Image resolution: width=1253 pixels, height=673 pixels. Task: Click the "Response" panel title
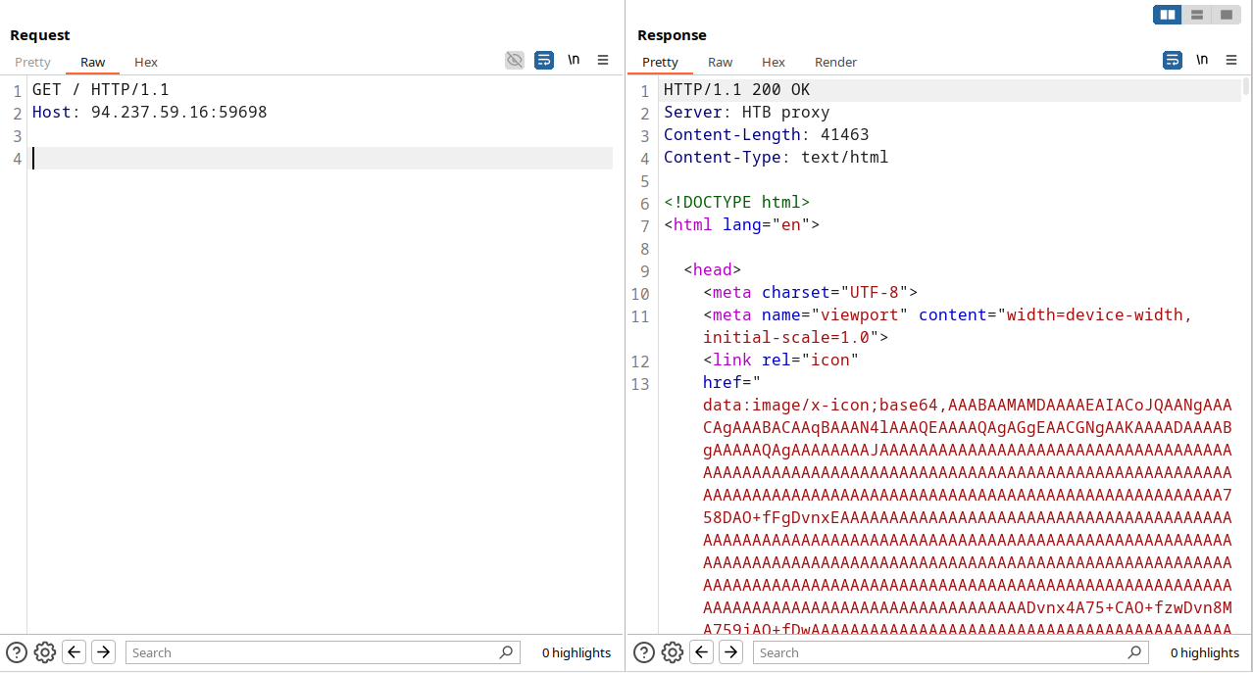point(672,35)
